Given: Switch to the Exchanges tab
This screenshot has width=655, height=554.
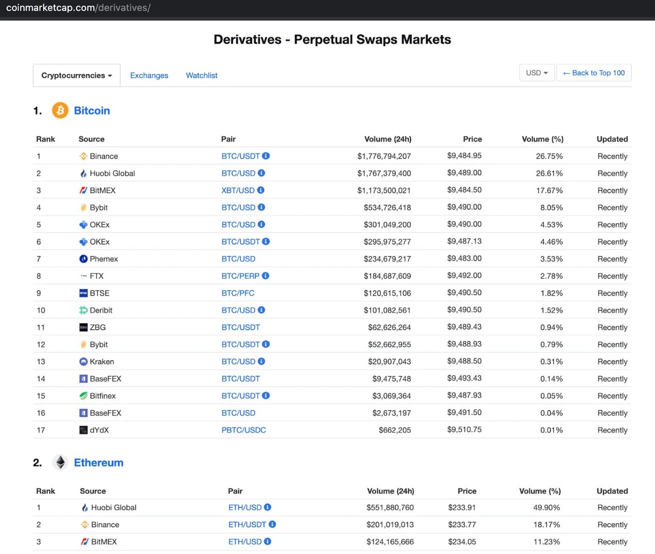Looking at the screenshot, I should [x=149, y=75].
